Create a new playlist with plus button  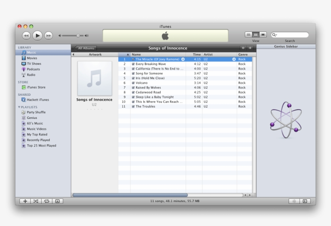[25, 201]
